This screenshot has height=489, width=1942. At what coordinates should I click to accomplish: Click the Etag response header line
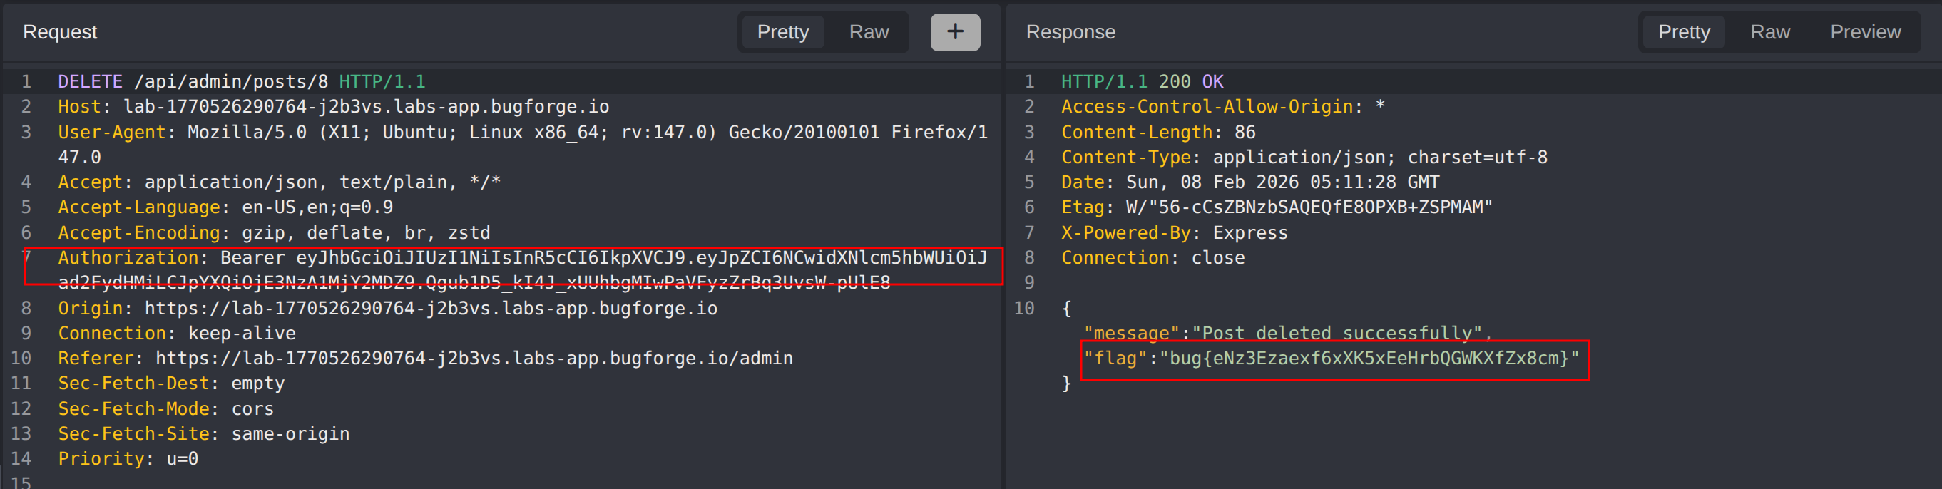(1276, 207)
